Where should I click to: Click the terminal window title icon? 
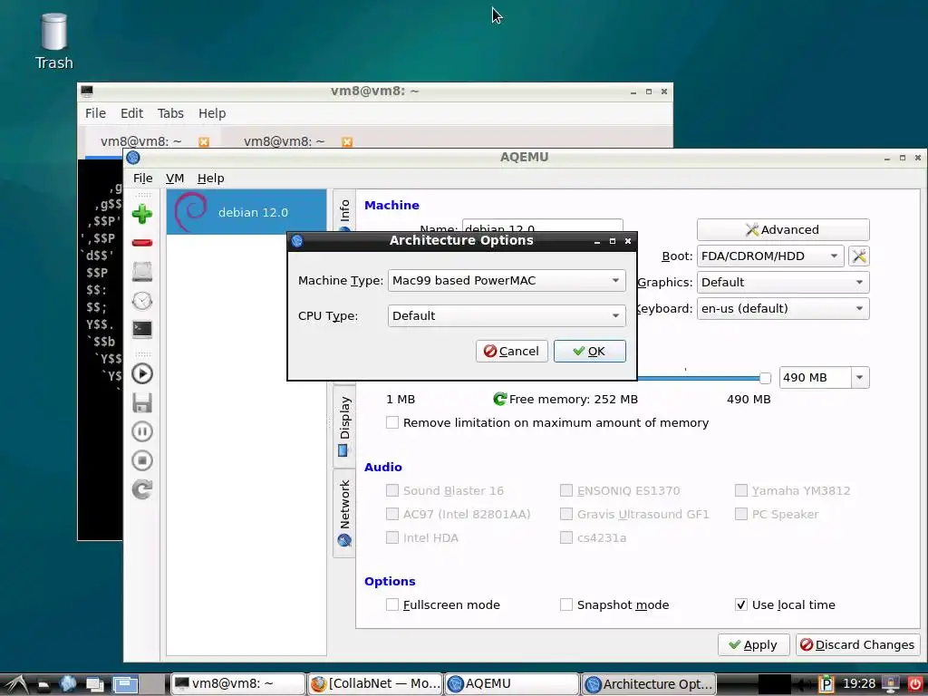(87, 92)
